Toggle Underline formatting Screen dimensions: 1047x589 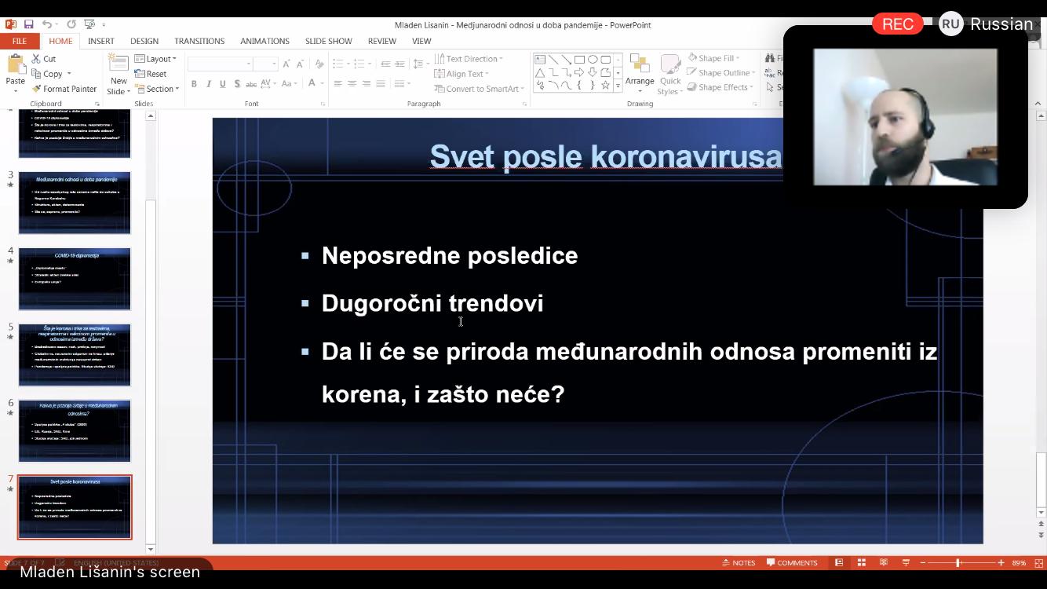pyautogui.click(x=223, y=83)
